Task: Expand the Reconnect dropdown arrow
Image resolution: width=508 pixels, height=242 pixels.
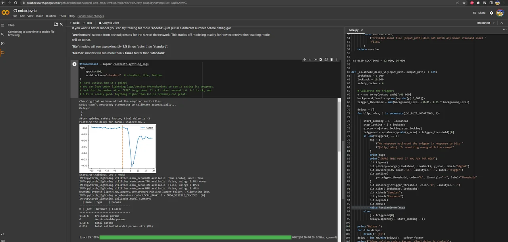Action: (494, 23)
